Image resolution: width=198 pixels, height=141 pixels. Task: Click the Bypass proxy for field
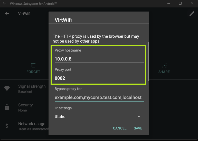[x=99, y=97]
